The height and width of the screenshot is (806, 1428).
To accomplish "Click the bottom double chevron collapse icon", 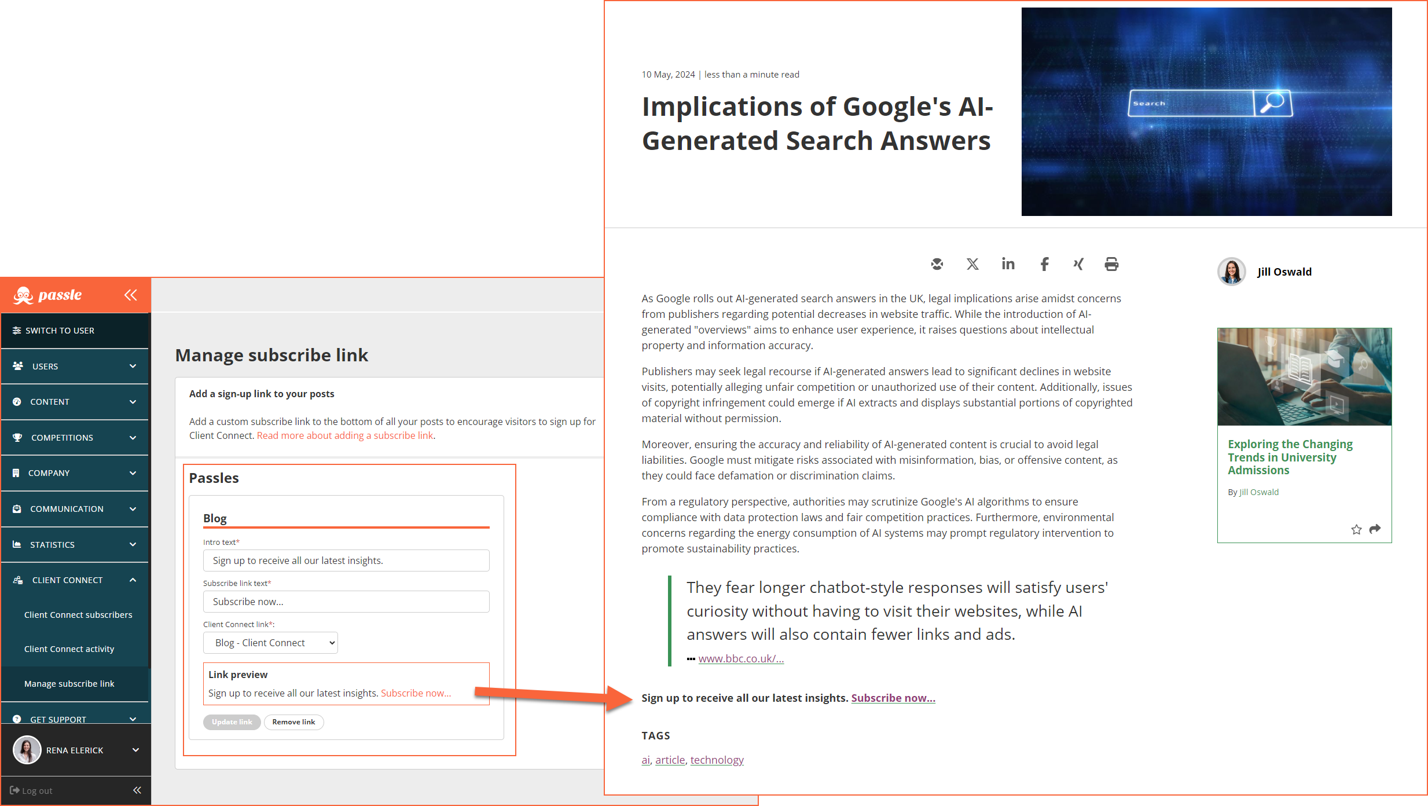I will [x=137, y=790].
